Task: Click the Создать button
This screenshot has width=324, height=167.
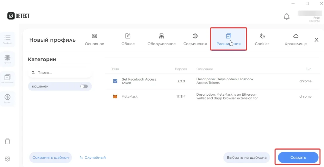Action: coord(298,158)
